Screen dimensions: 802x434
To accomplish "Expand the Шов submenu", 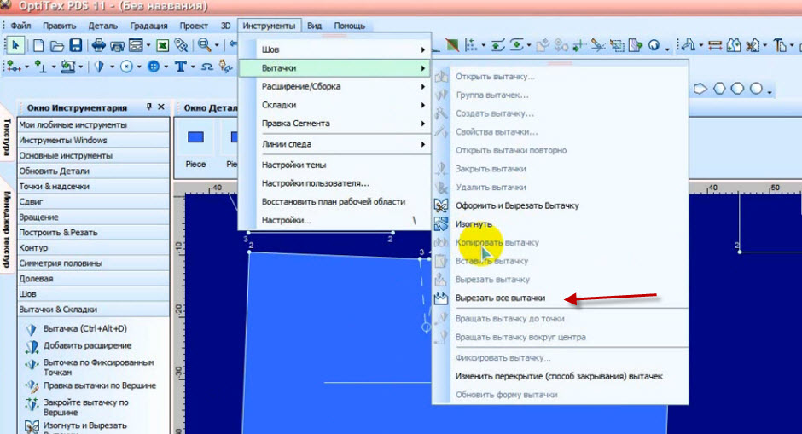I will pyautogui.click(x=335, y=49).
